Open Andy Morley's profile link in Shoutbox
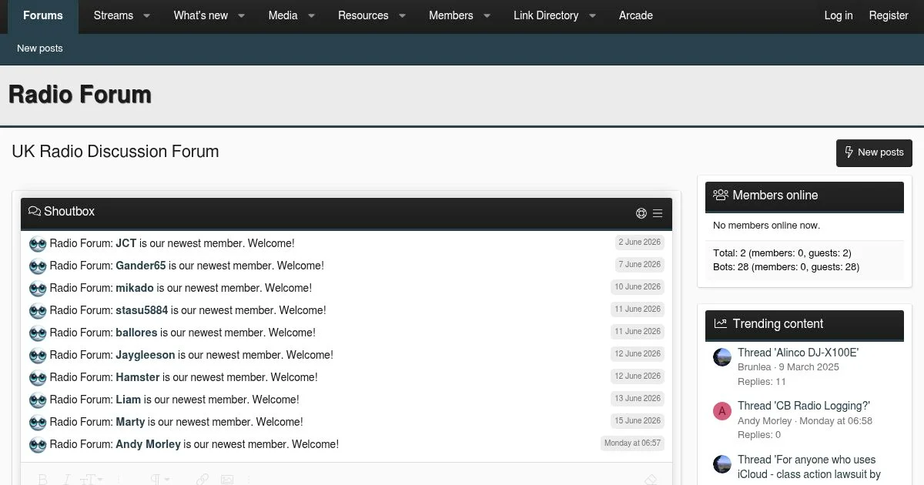The image size is (924, 485). click(148, 444)
